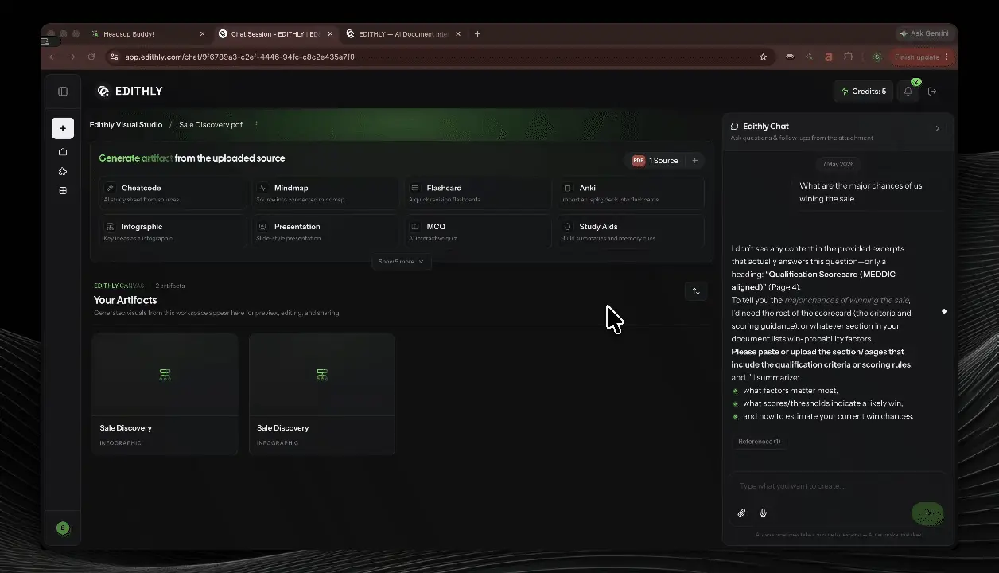Click the browser address bar
The width and height of the screenshot is (999, 573).
pos(433,57)
